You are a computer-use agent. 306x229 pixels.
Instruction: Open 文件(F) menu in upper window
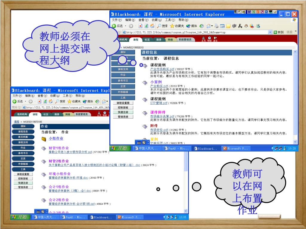point(117,20)
